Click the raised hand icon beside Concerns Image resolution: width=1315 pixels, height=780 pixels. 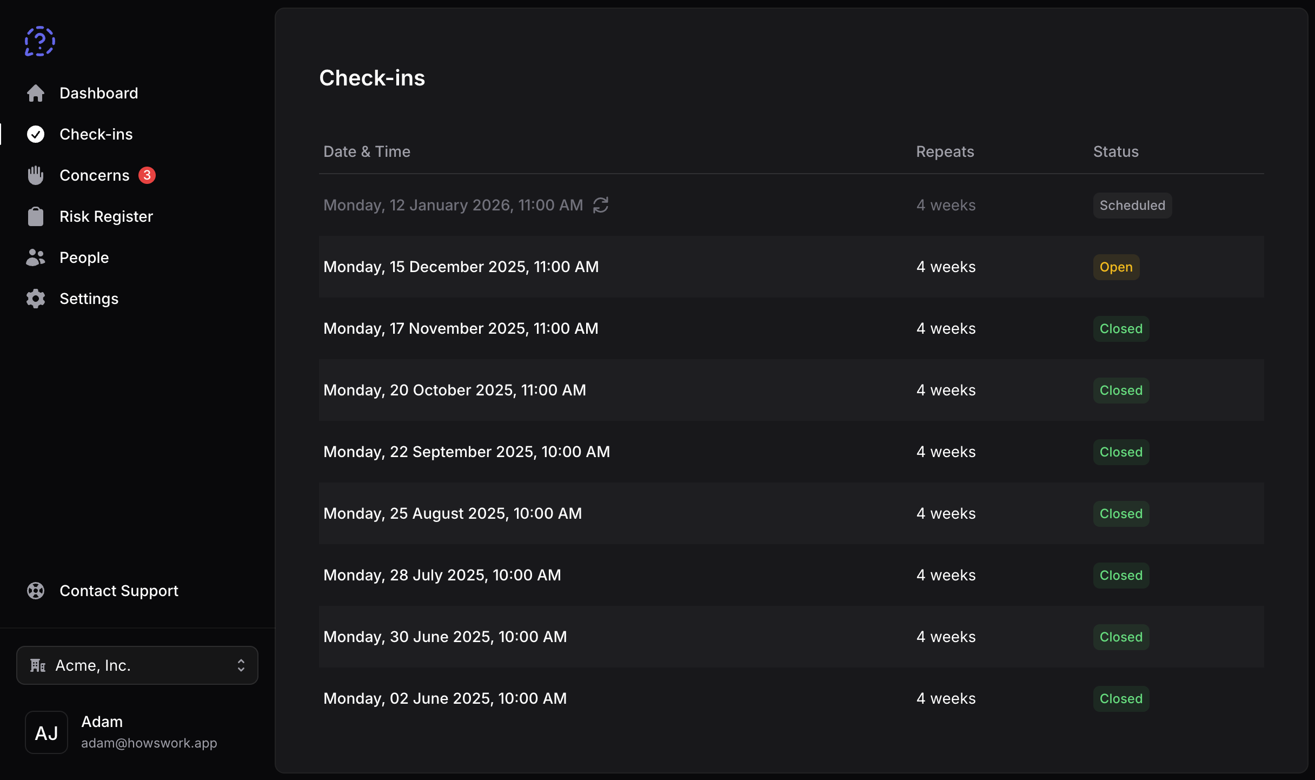(35, 175)
